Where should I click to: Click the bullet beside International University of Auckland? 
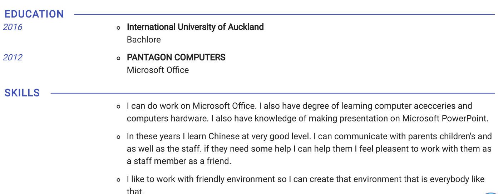[x=118, y=28]
